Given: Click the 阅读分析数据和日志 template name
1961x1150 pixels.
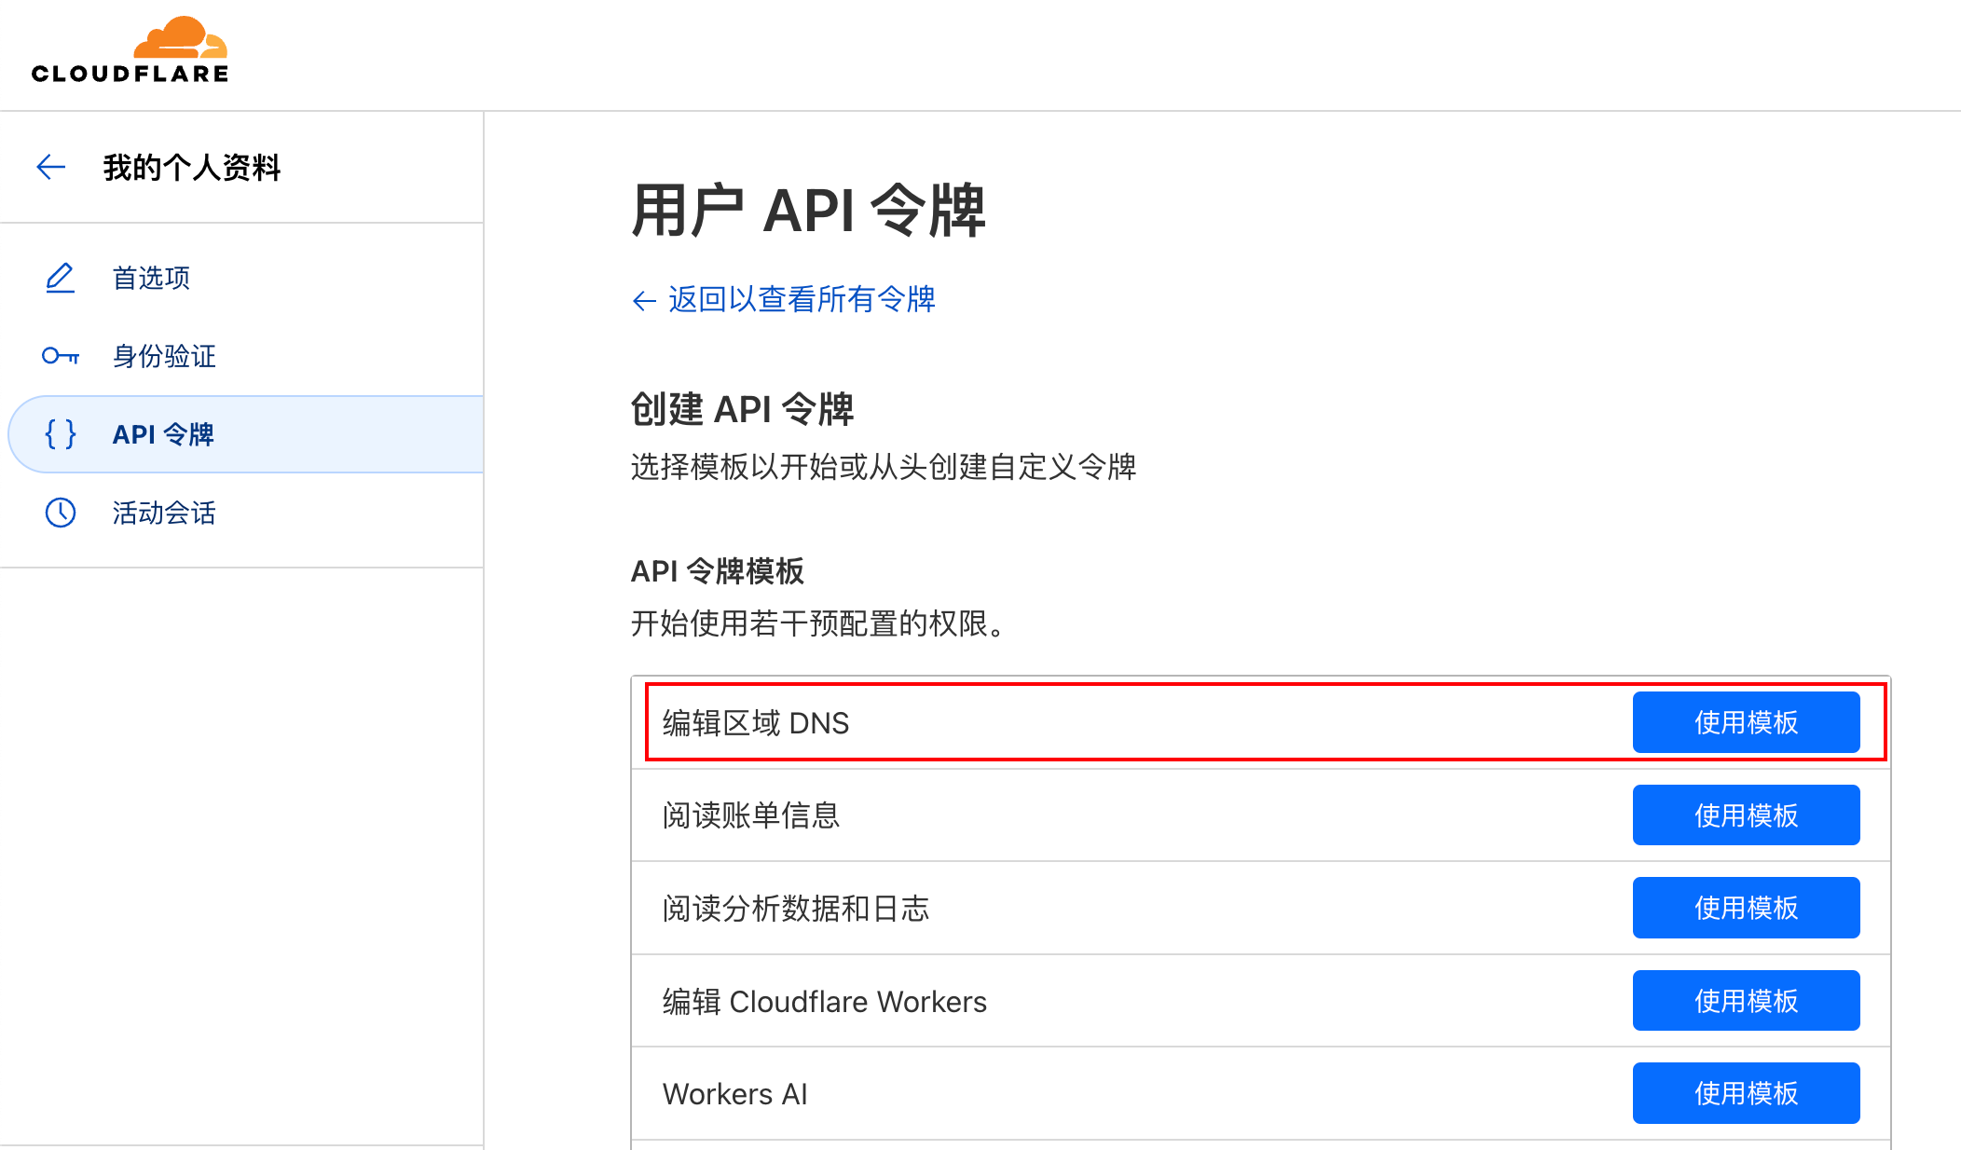Looking at the screenshot, I should click(x=796, y=909).
